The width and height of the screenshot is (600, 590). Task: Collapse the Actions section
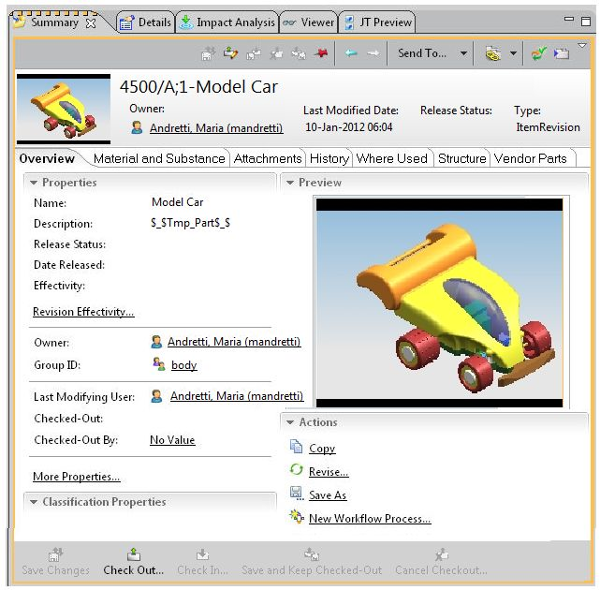tap(290, 423)
